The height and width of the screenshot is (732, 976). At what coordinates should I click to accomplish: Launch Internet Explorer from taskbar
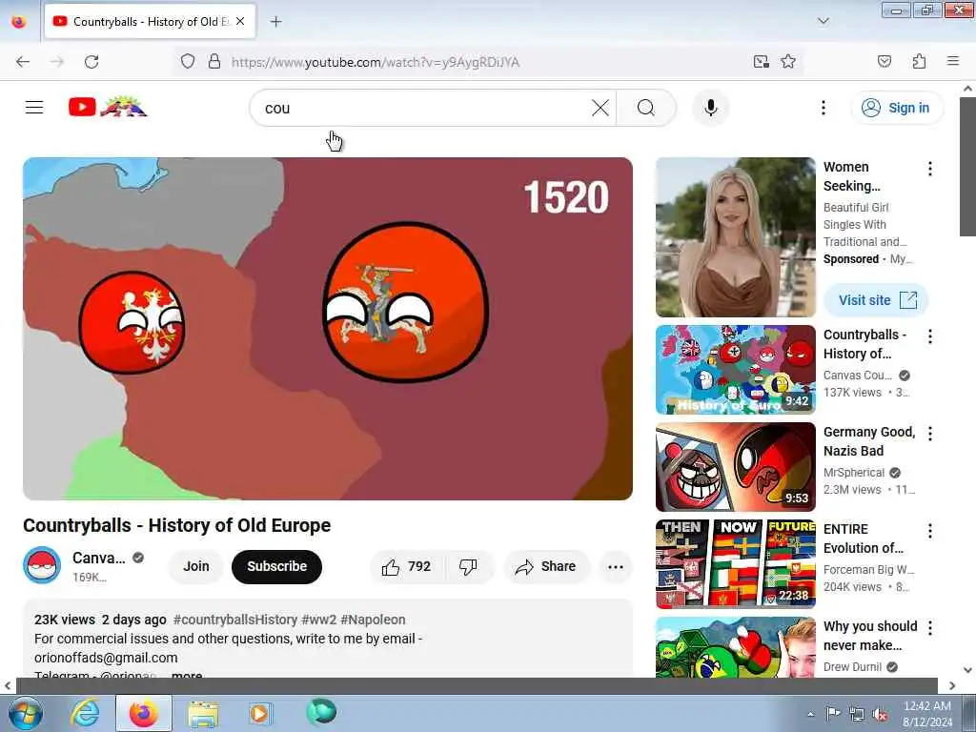[x=85, y=713]
